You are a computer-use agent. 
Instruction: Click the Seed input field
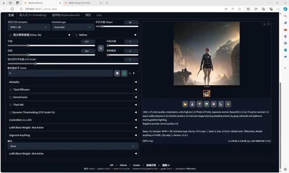coord(60,73)
